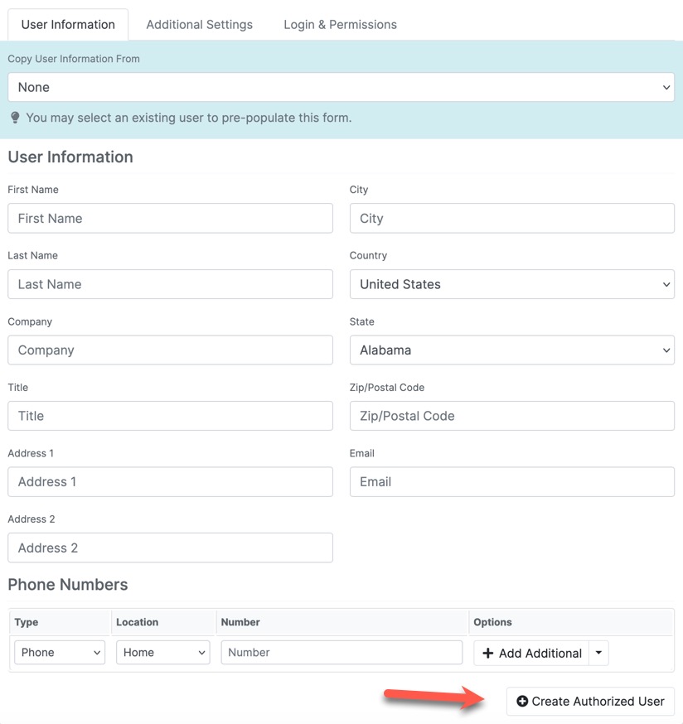Click inside the Last Name field
The image size is (683, 724).
coord(170,284)
